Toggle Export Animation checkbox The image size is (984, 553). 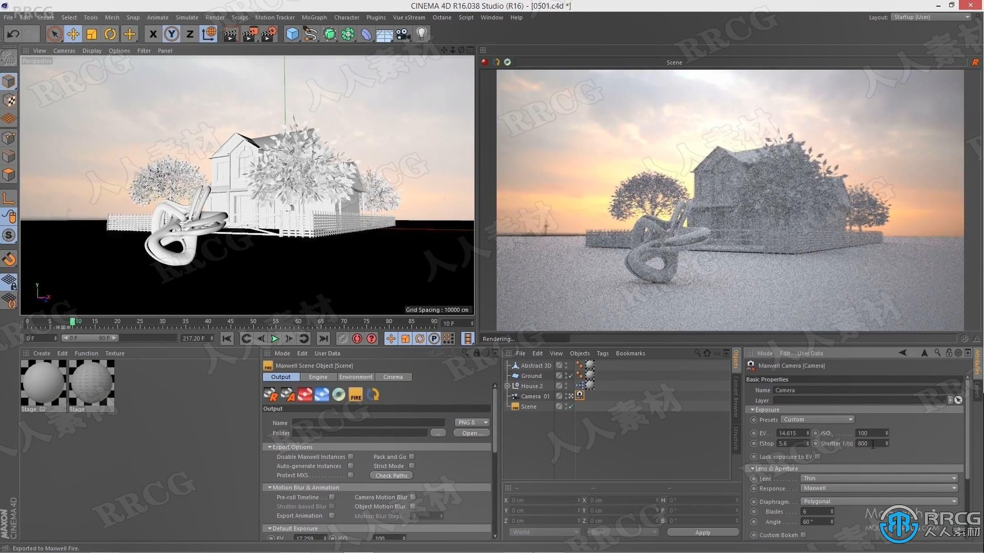click(331, 516)
